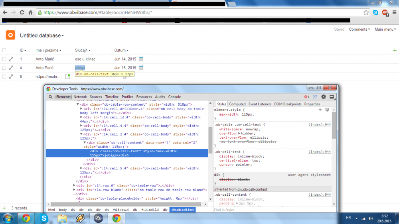Screen dimensions: 399x224
Task: Open the Untitled database dropdown
Action: (41, 35)
